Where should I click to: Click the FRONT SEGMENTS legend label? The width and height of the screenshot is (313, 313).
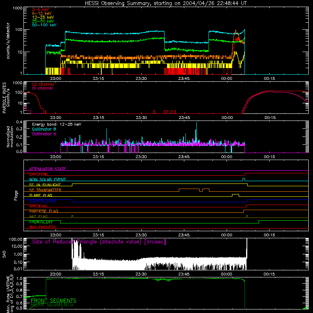click(54, 300)
